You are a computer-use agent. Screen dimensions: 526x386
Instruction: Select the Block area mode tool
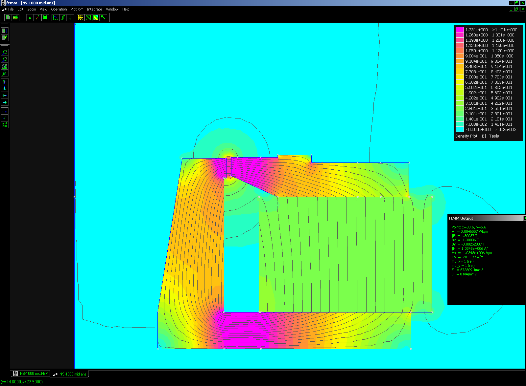point(45,18)
